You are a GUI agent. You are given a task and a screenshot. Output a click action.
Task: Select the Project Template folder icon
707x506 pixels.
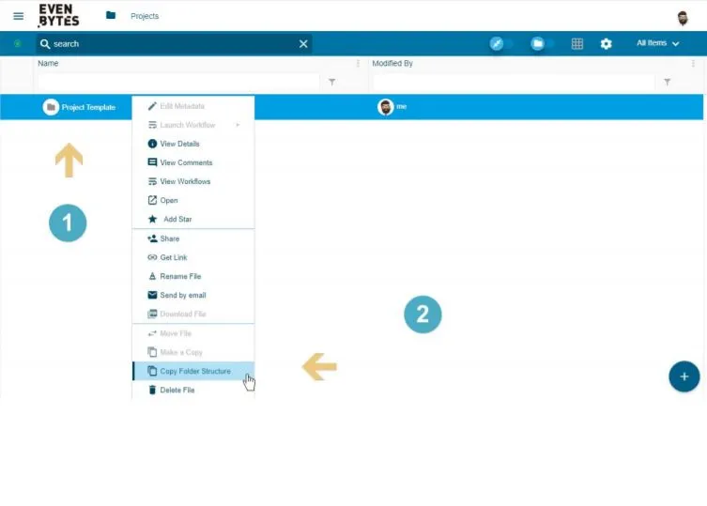[51, 107]
